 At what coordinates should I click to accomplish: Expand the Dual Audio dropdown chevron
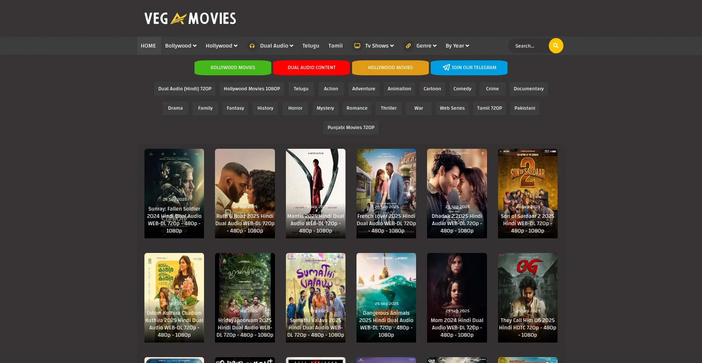point(291,46)
